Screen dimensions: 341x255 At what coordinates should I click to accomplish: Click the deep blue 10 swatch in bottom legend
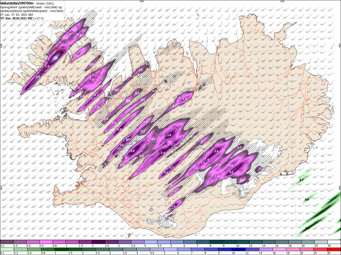click(x=238, y=249)
